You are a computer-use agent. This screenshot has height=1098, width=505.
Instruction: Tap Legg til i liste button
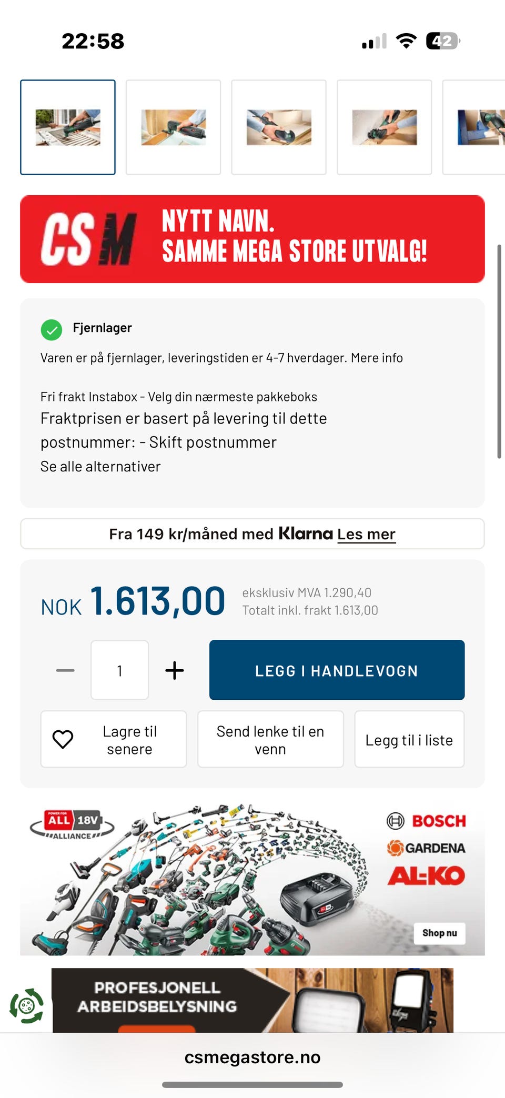(409, 739)
